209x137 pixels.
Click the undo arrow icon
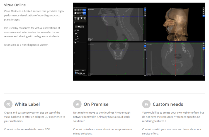click(79, 27)
